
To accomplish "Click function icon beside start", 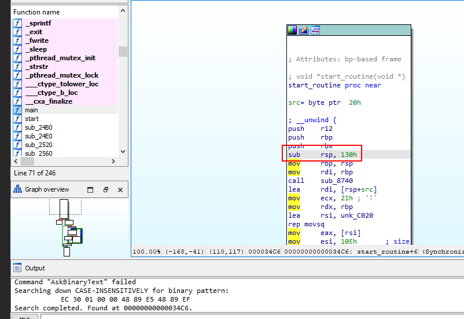I will tap(18, 119).
